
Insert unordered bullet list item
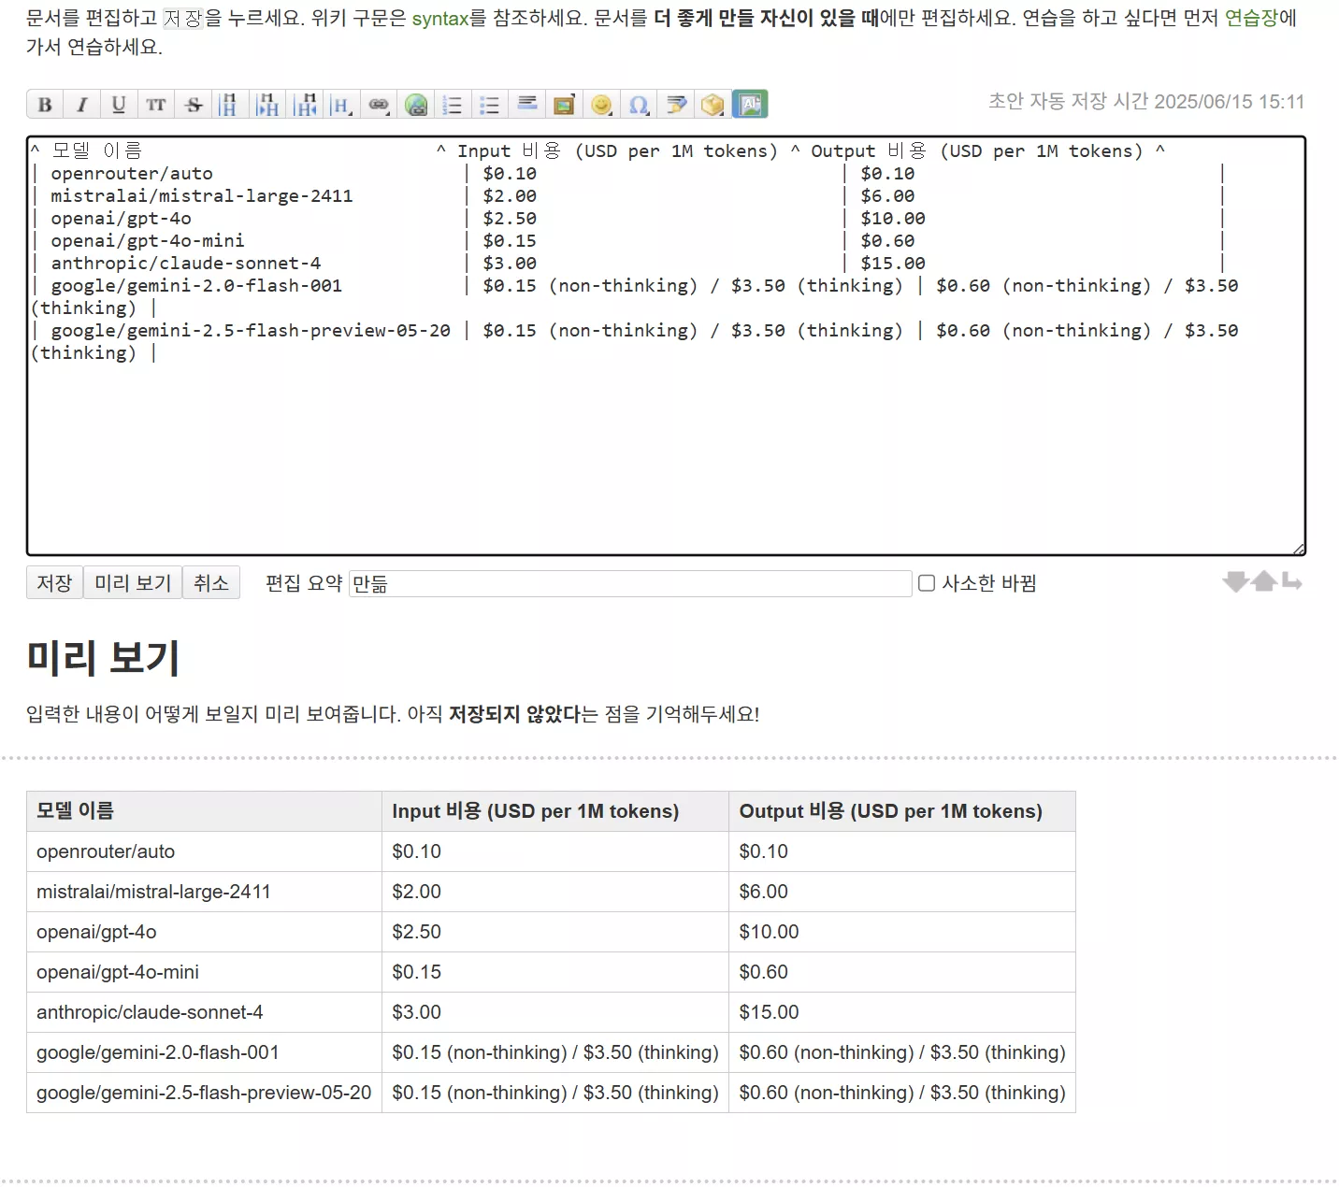(x=490, y=105)
